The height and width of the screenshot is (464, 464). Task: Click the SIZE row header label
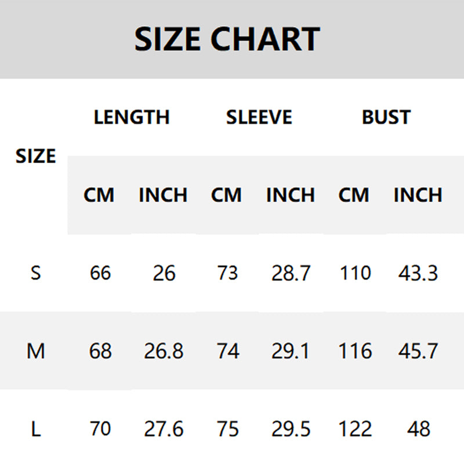tap(35, 156)
